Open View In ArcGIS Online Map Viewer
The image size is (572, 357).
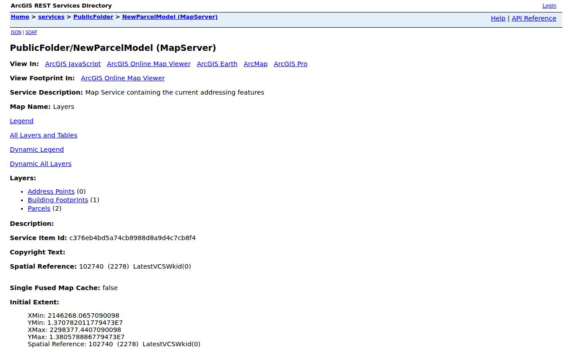[x=149, y=64]
